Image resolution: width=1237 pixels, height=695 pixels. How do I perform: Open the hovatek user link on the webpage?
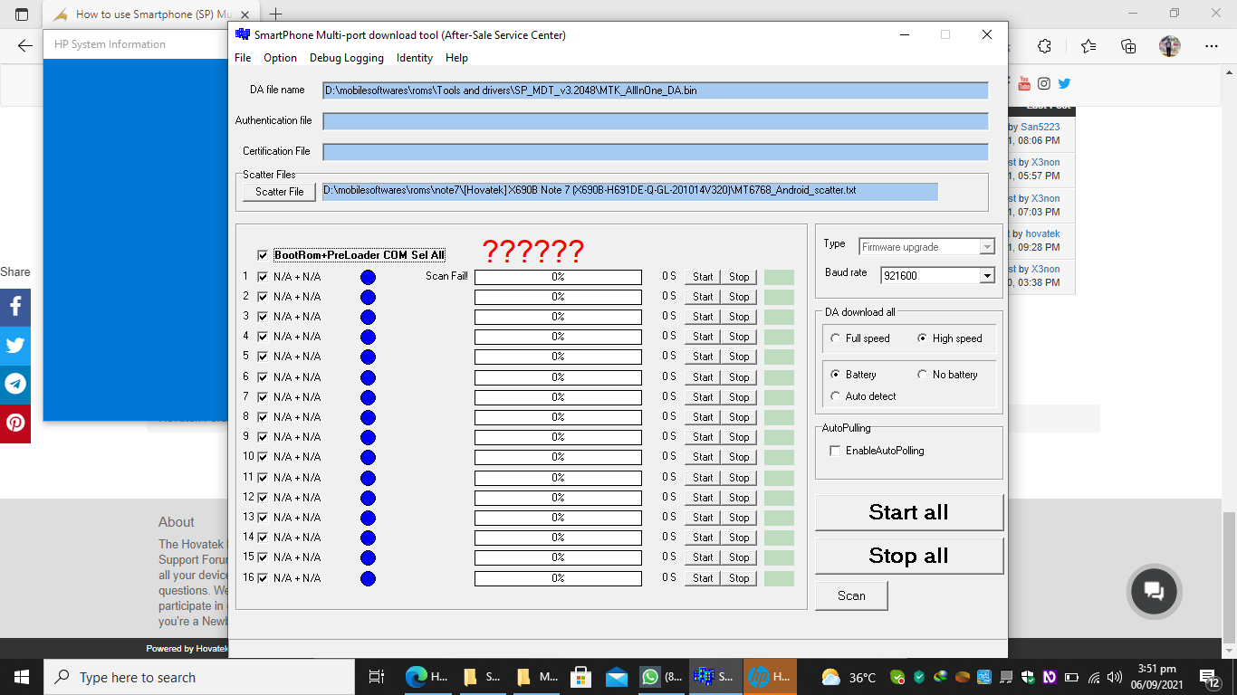1043,233
